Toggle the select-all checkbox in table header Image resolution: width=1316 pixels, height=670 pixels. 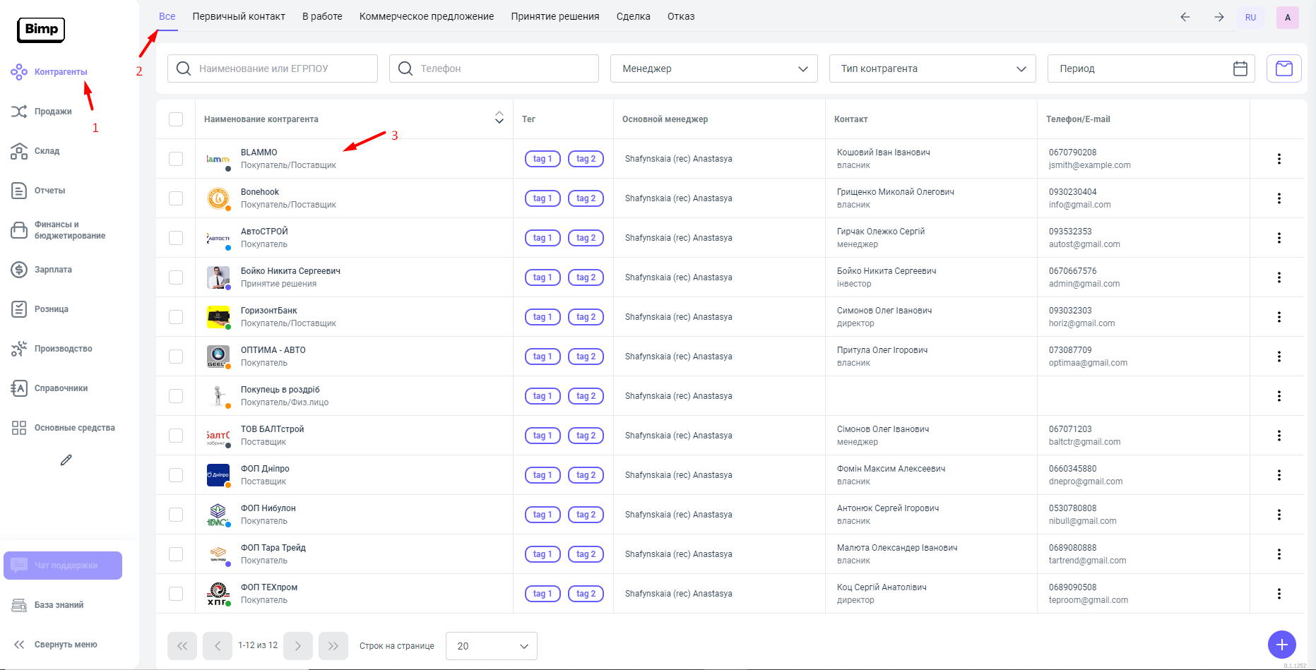(x=176, y=119)
